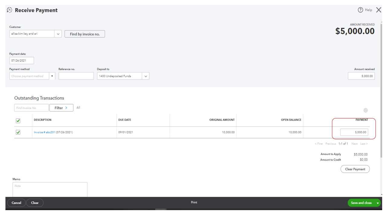The width and height of the screenshot is (387, 218).
Task: Click the $0.00 Amount to Credit value
Action: [364, 160]
